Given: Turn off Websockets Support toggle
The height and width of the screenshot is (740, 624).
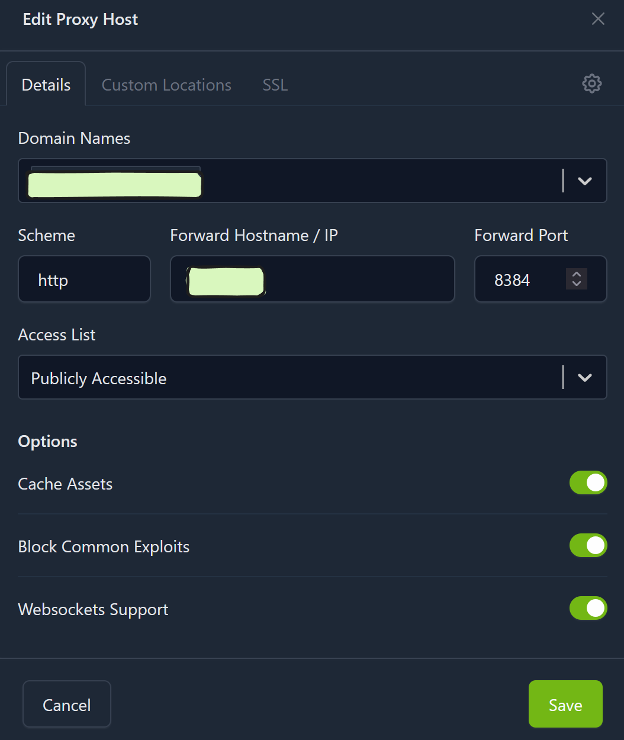Looking at the screenshot, I should click(x=588, y=608).
